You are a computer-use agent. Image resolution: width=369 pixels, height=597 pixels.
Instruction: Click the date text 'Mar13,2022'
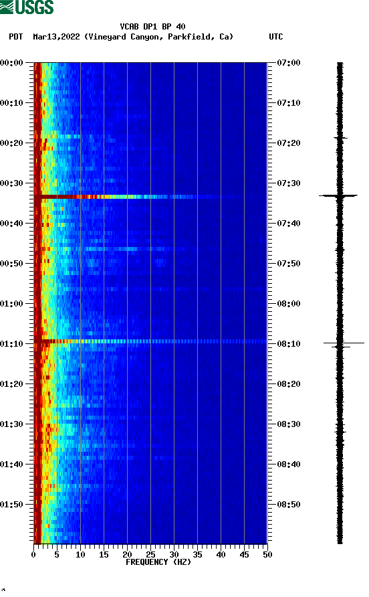coord(56,37)
